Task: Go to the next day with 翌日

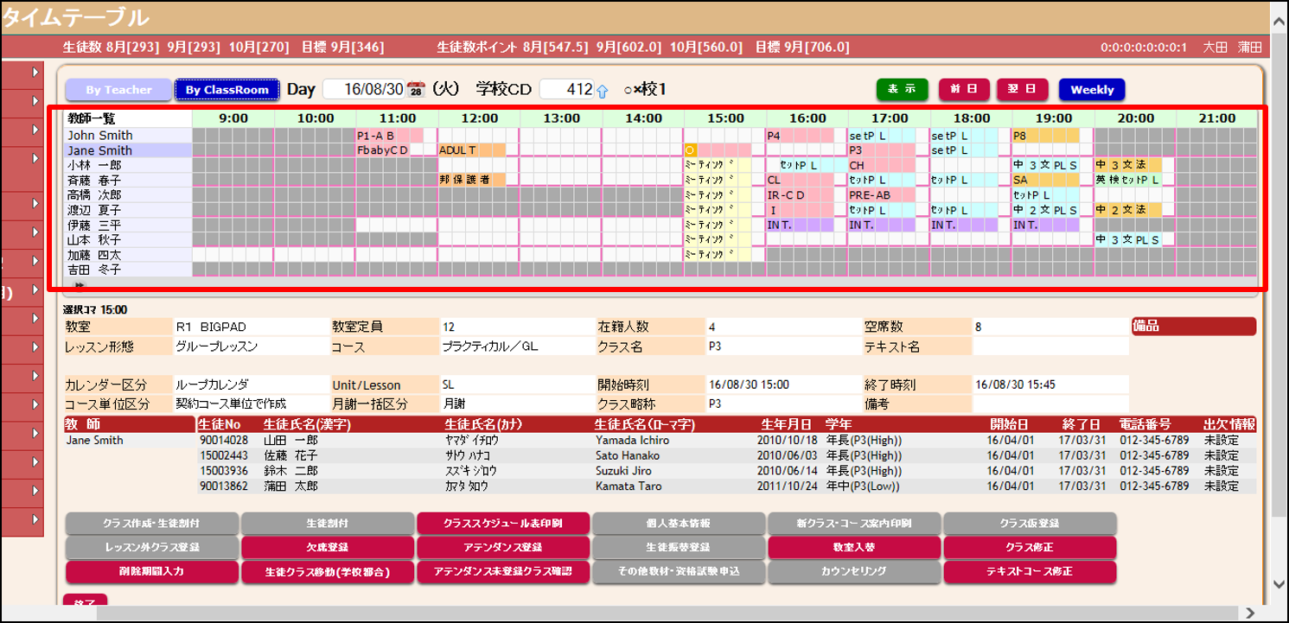Action: click(x=1023, y=89)
